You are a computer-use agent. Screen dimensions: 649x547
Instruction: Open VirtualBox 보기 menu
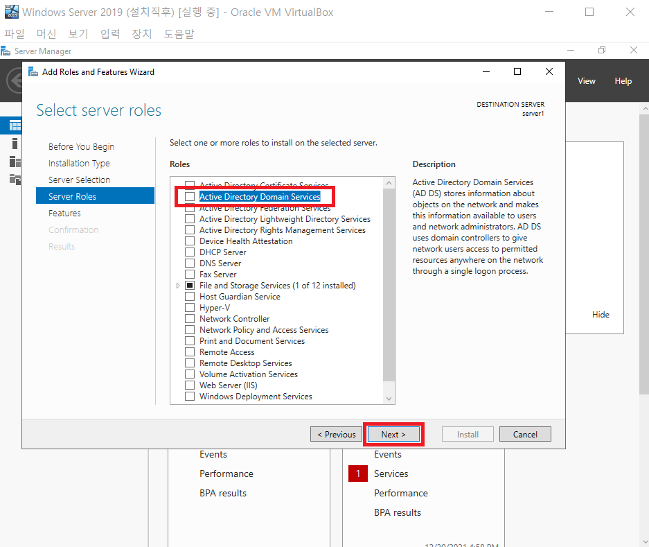(x=78, y=33)
